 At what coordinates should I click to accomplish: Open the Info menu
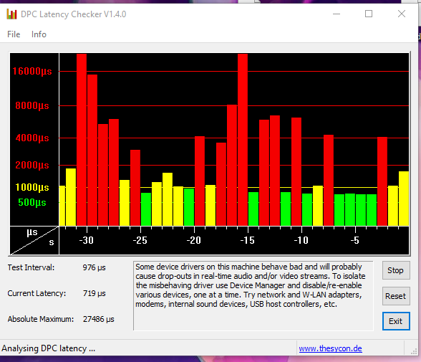coord(39,34)
